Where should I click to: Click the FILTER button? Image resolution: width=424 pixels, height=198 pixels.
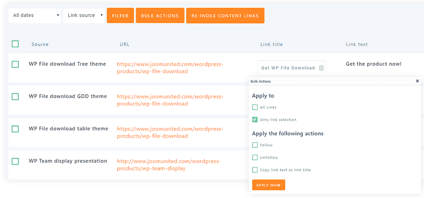120,16
